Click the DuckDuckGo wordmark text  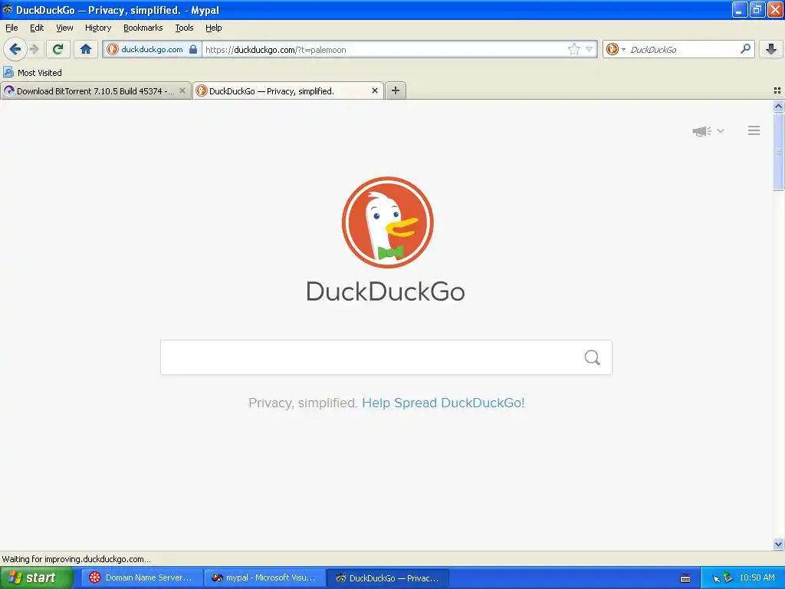(386, 291)
